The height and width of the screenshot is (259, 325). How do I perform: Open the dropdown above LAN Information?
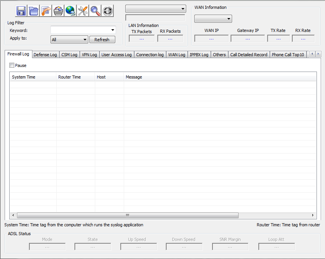point(182,9)
